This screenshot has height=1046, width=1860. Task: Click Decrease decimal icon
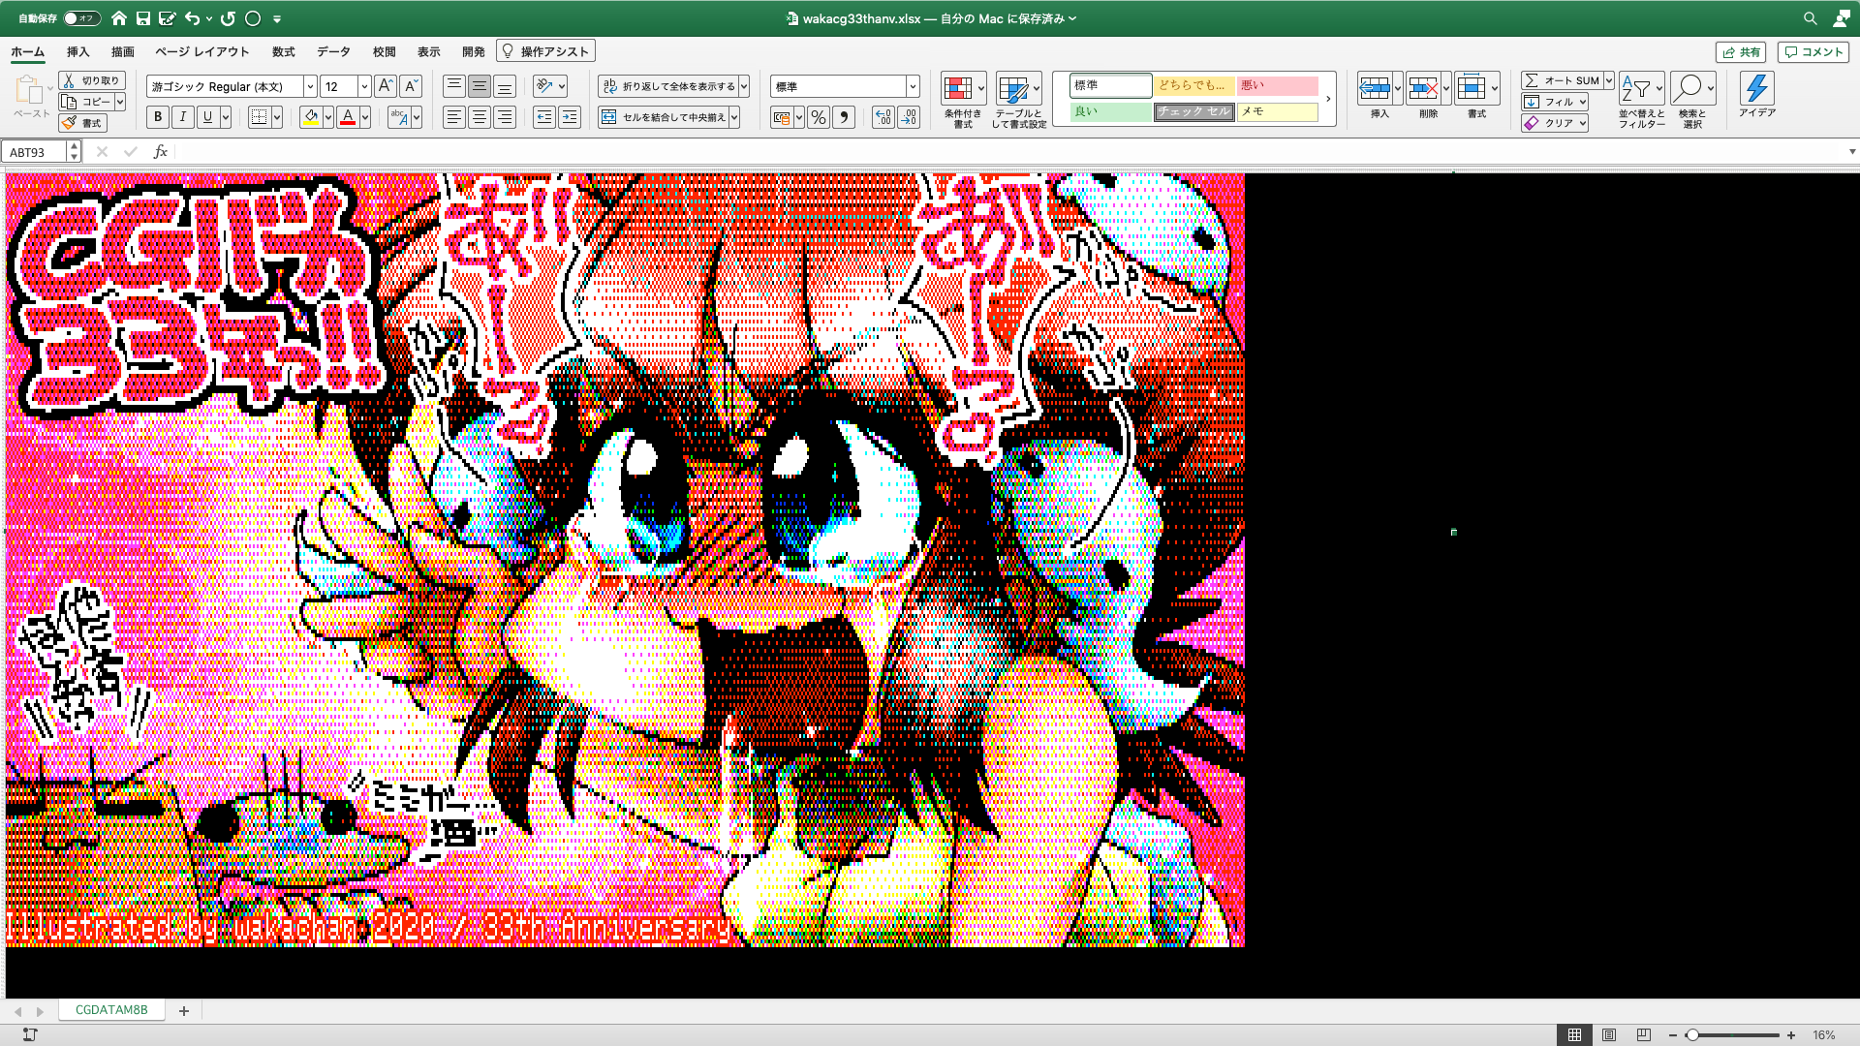click(909, 117)
